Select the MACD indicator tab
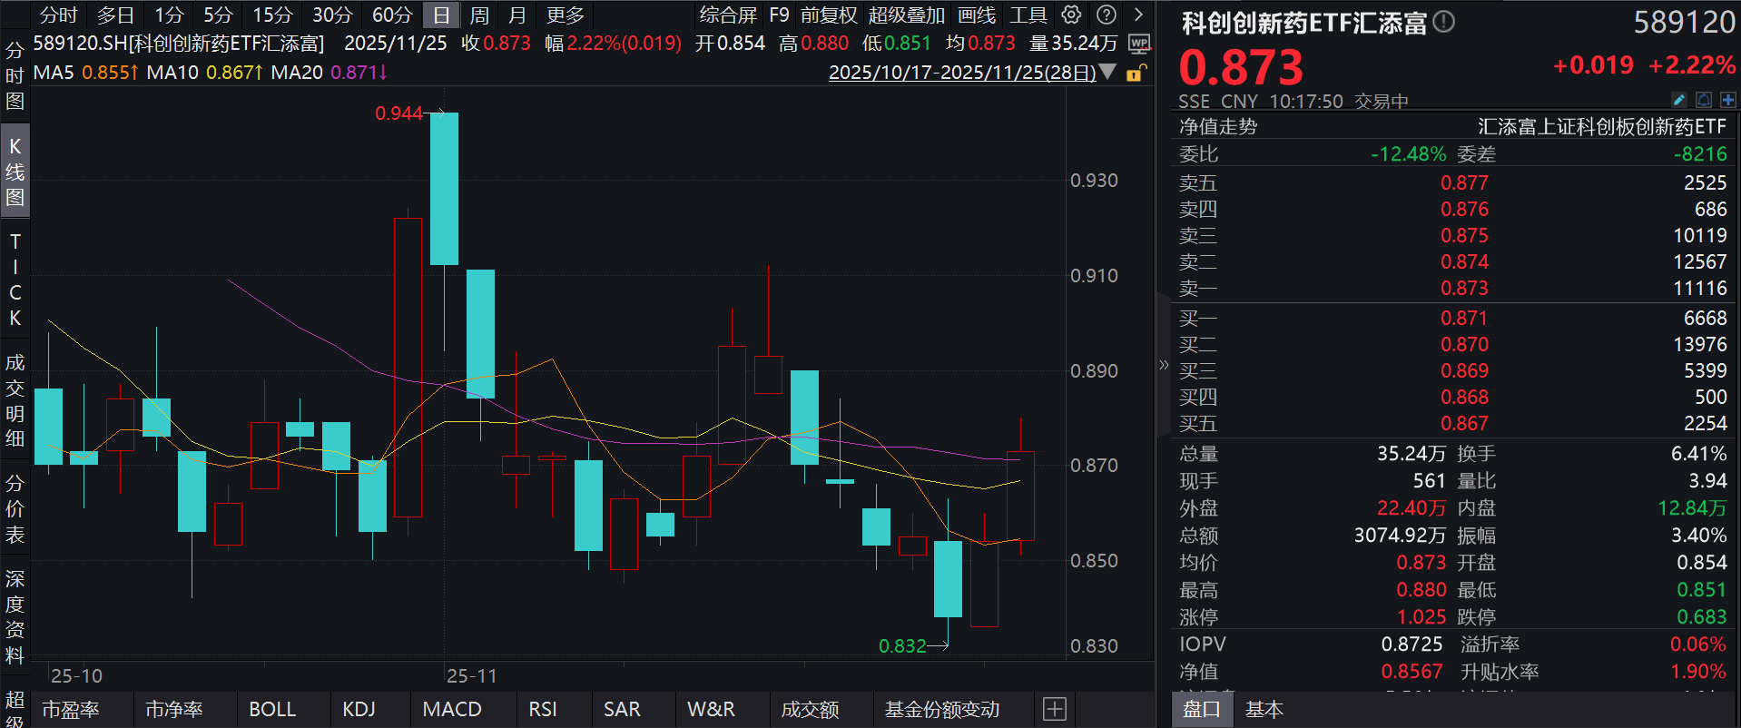Image resolution: width=1741 pixels, height=728 pixels. [452, 709]
